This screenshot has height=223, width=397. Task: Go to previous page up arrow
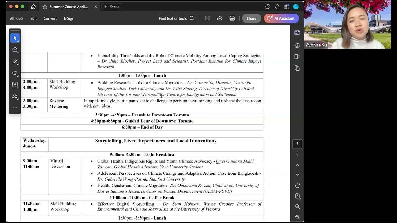pyautogui.click(x=297, y=165)
